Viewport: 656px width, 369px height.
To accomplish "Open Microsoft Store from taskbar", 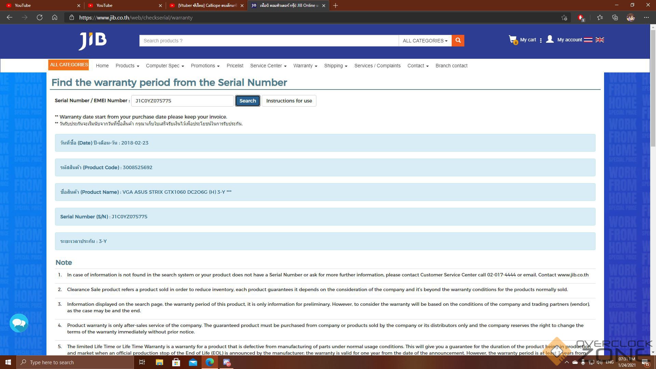I will (176, 362).
